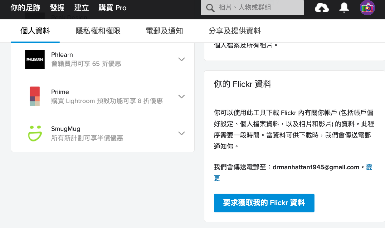385x228 pixels.
Task: Click the 你的 Flickr 資料 heading
Action: [242, 84]
